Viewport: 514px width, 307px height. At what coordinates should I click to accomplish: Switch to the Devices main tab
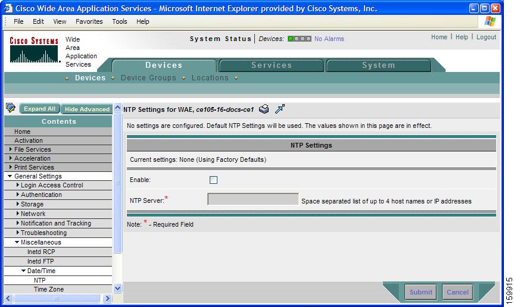tap(164, 65)
